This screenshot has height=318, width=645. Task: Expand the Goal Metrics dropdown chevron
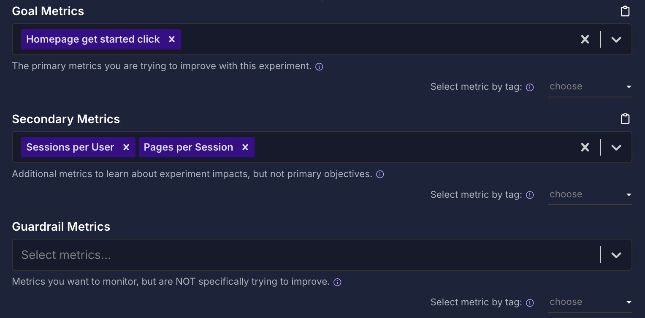point(616,39)
